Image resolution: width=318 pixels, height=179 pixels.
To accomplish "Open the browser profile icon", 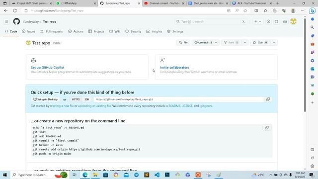I will (x=293, y=10).
